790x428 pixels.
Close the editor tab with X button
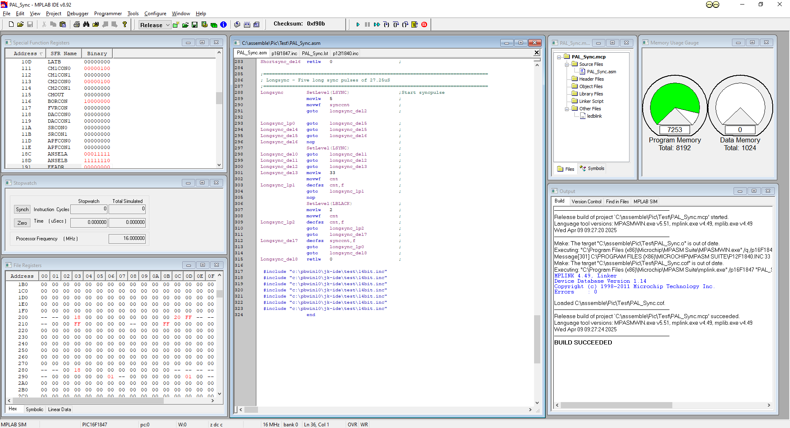(537, 53)
